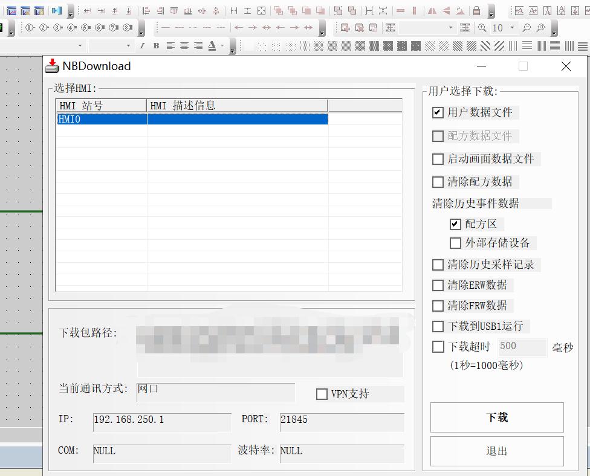Click the make same height icon
The width and height of the screenshot is (590, 476).
tap(248, 11)
